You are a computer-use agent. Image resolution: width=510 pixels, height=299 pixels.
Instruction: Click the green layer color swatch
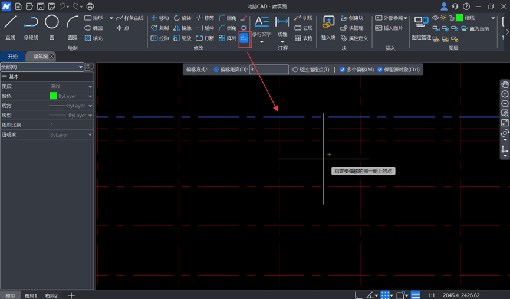(x=459, y=18)
